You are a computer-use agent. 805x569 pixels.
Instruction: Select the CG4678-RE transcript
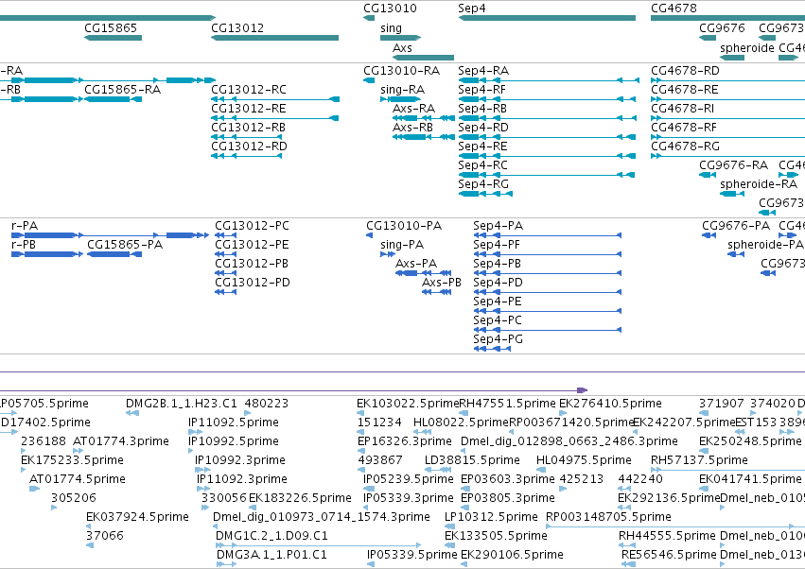tap(728, 99)
